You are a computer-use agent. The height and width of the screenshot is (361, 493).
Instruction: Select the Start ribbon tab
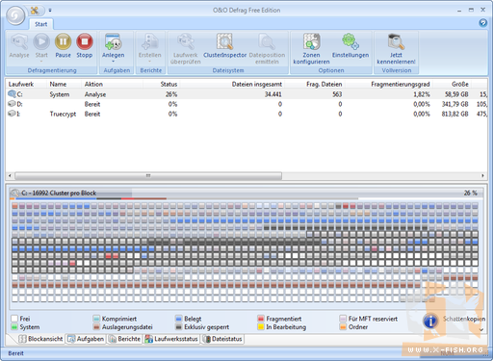41,24
